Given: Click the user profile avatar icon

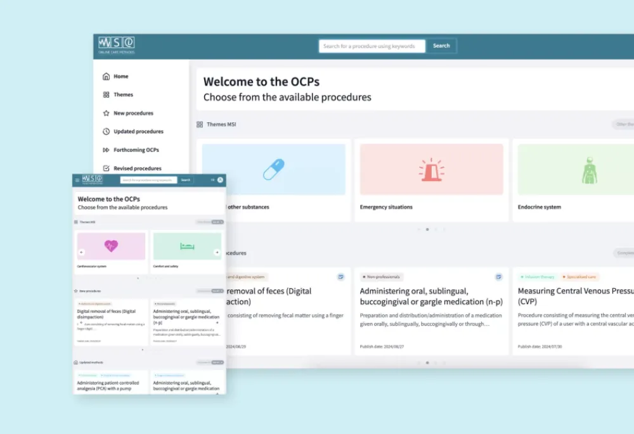Looking at the screenshot, I should pyautogui.click(x=220, y=180).
